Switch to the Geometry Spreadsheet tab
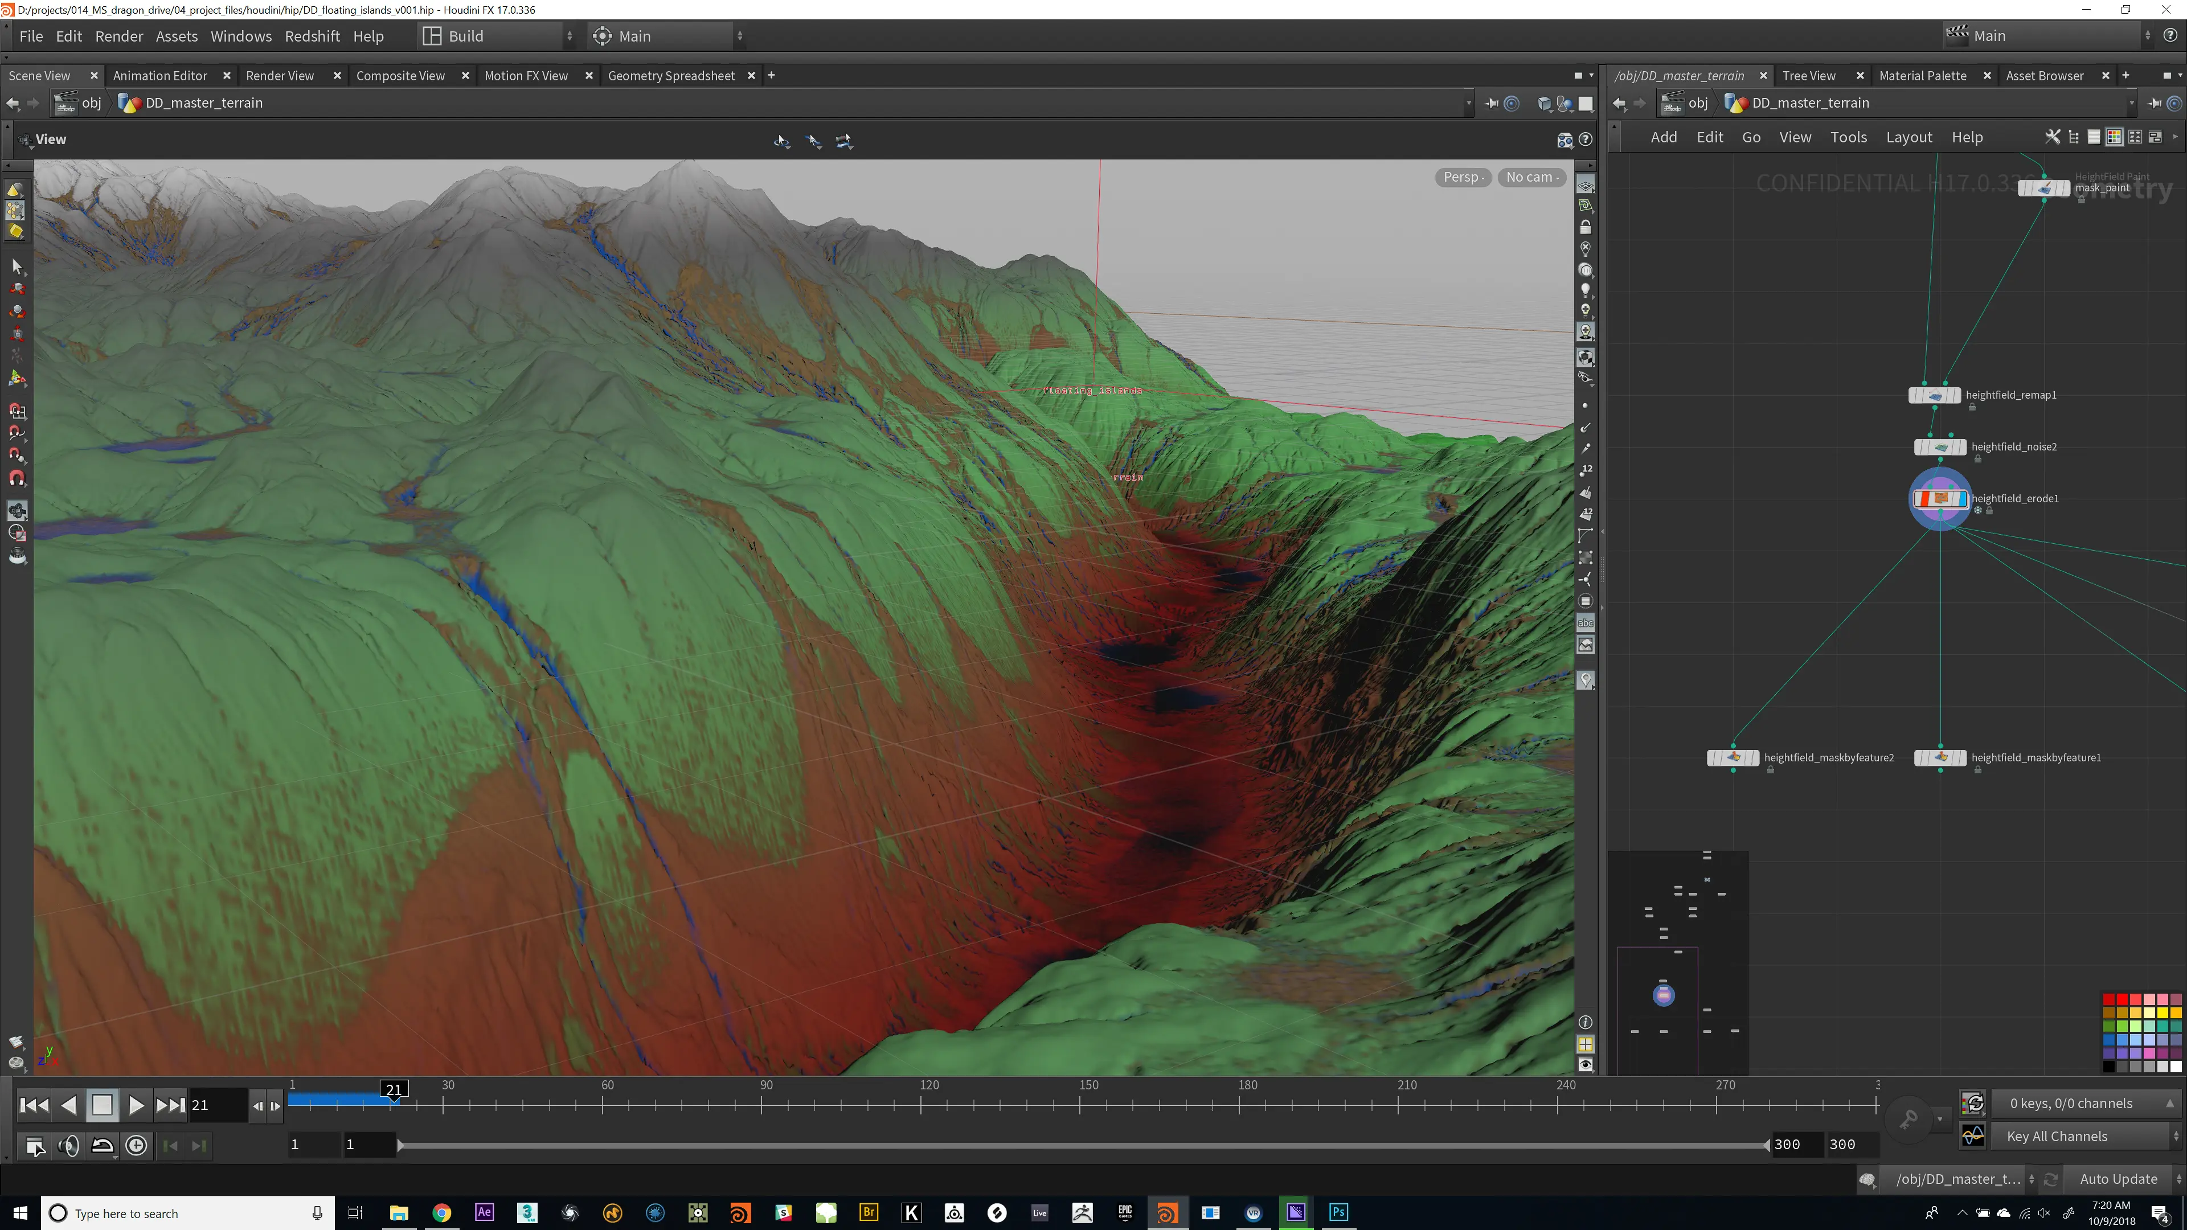 (x=671, y=76)
